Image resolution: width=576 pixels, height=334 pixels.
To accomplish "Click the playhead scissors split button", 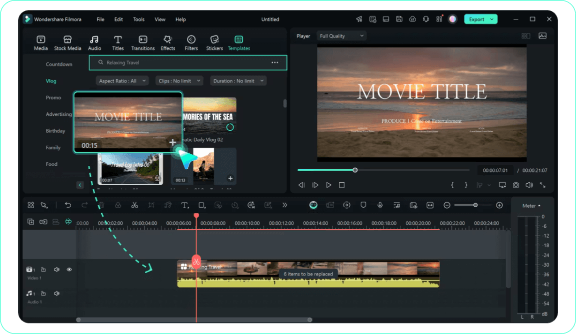I will (x=196, y=262).
